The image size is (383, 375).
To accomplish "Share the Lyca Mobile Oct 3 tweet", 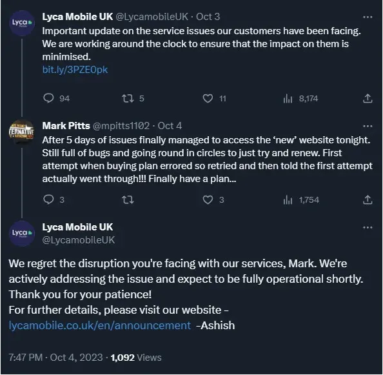I will click(368, 98).
